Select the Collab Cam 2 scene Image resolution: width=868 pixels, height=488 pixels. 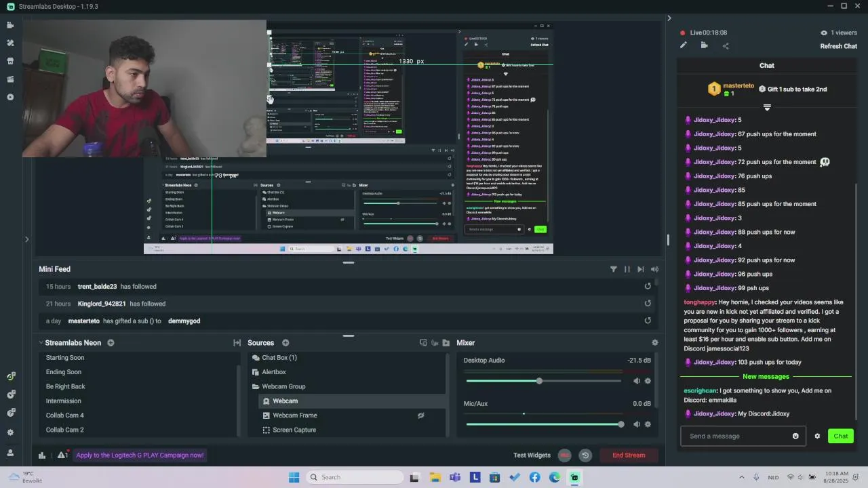coord(65,430)
